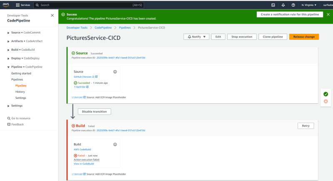Click the Go to resource search icon
Viewport: 333px width, 181px height.
coord(9,118)
